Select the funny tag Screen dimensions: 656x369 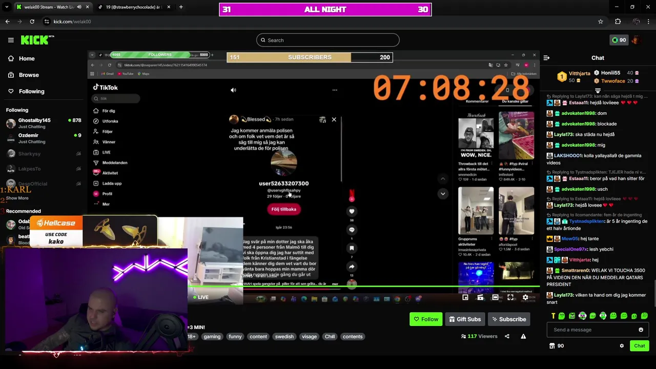pos(235,337)
